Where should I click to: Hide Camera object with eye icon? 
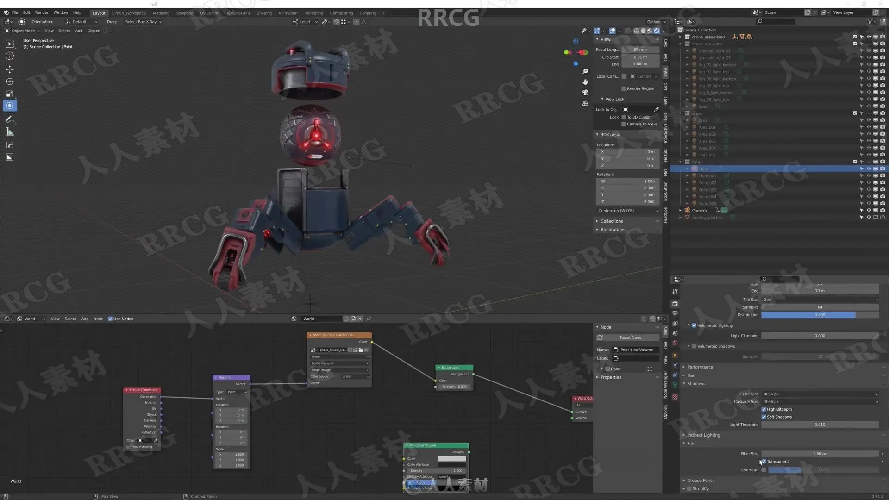coord(869,211)
